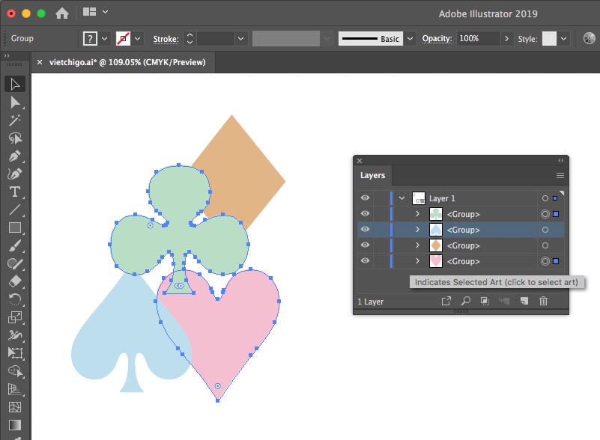Click Locate Object magnifier icon in Layers

click(x=465, y=301)
